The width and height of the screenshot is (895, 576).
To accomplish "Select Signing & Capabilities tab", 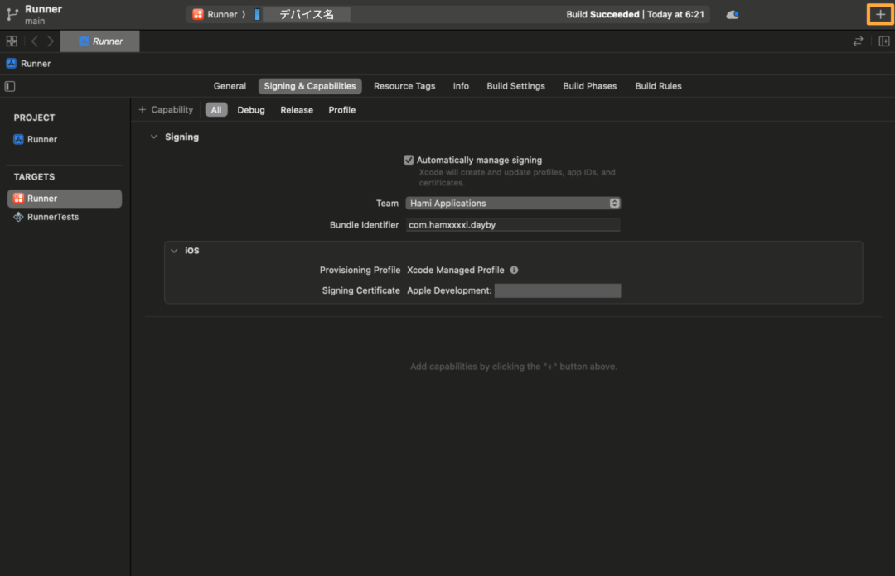I will tap(310, 86).
